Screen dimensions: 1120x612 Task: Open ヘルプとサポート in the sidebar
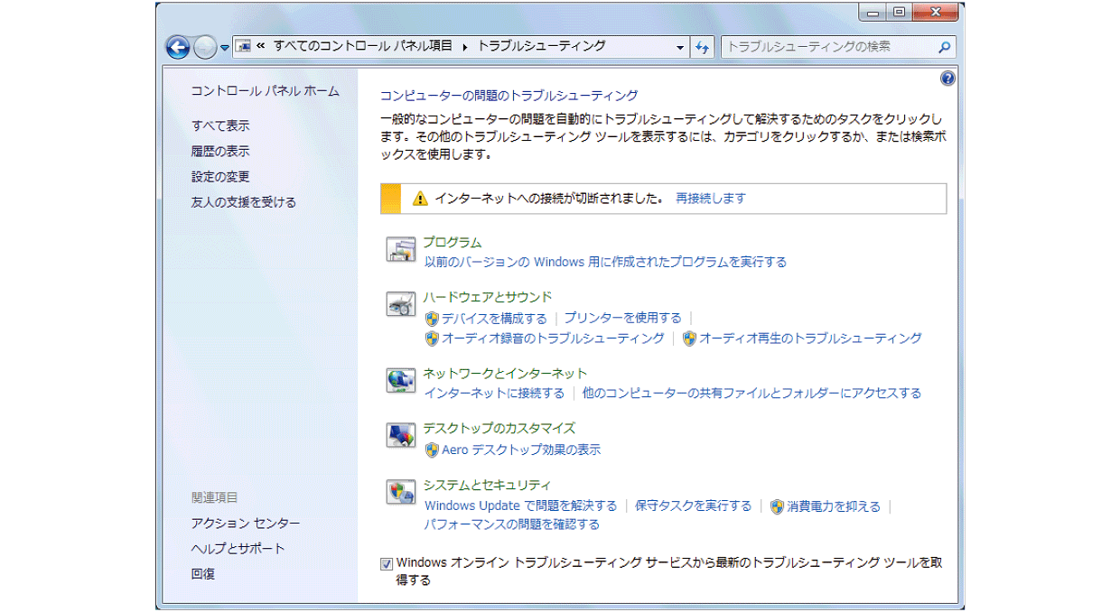[238, 549]
